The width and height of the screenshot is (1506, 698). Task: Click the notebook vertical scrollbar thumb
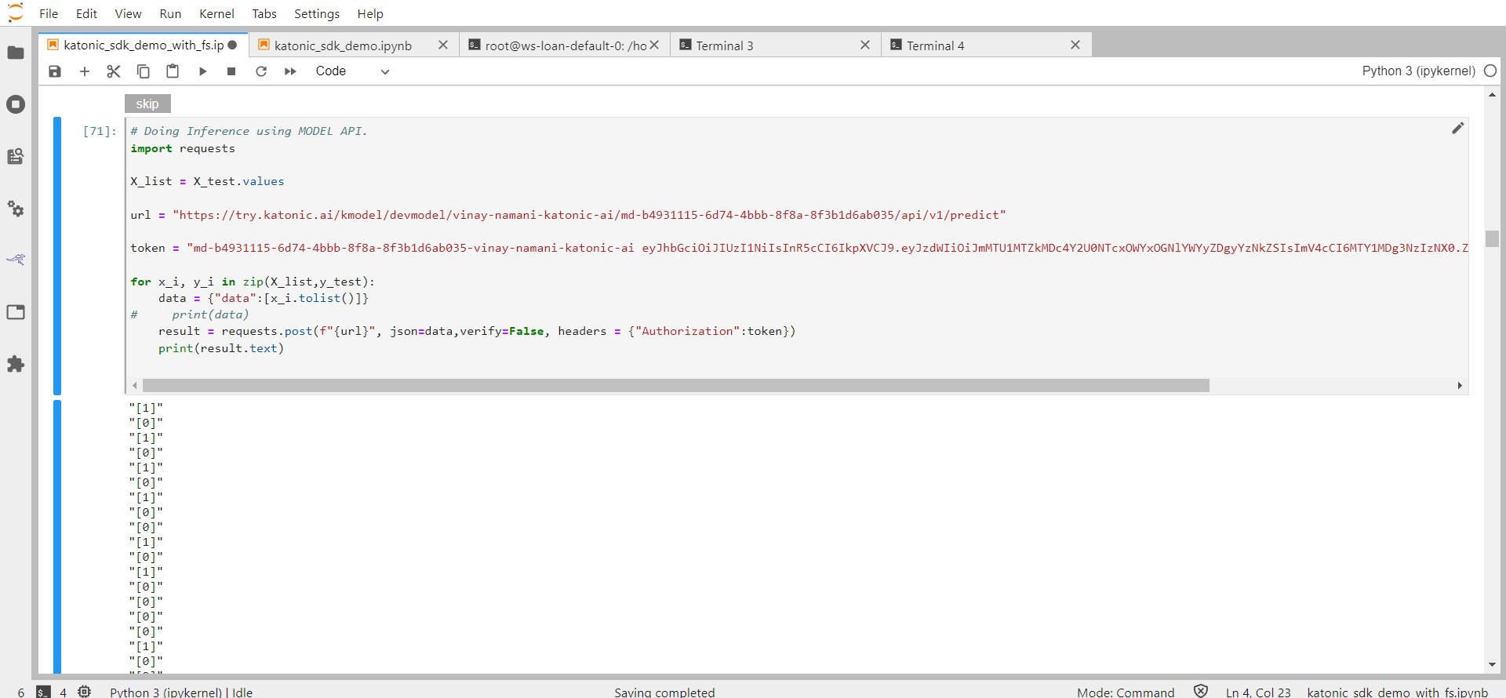1492,238
